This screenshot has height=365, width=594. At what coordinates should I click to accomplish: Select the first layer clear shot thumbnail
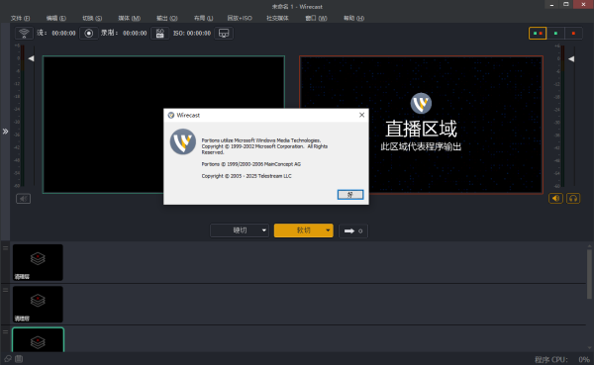pos(38,262)
